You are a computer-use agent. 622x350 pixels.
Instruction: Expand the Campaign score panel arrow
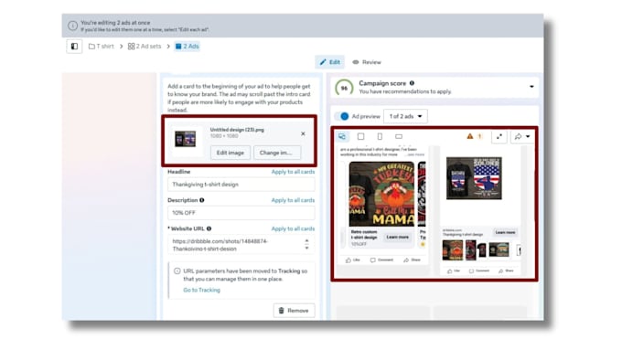531,87
